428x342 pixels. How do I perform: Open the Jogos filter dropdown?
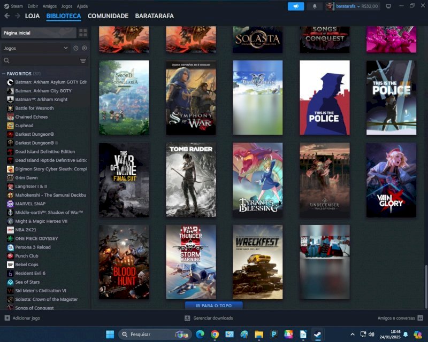35,48
